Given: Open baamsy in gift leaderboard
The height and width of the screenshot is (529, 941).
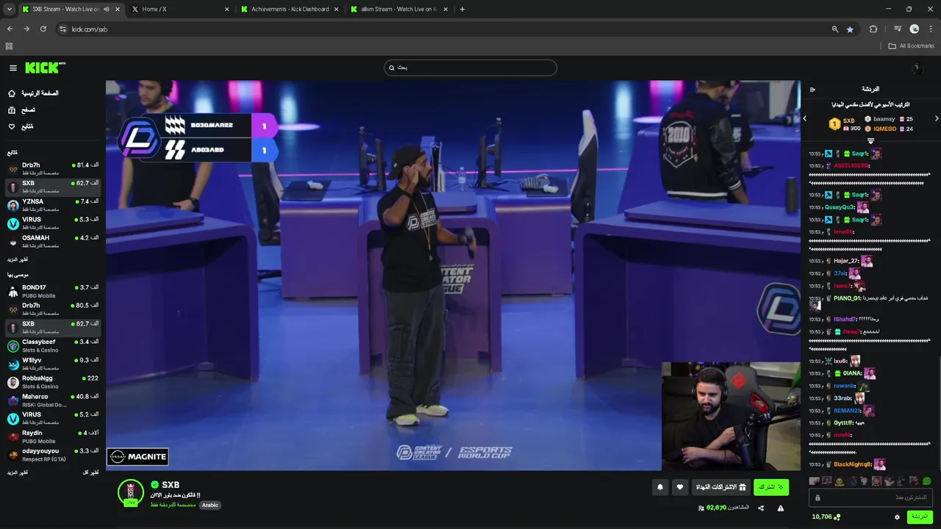Looking at the screenshot, I should click(884, 119).
